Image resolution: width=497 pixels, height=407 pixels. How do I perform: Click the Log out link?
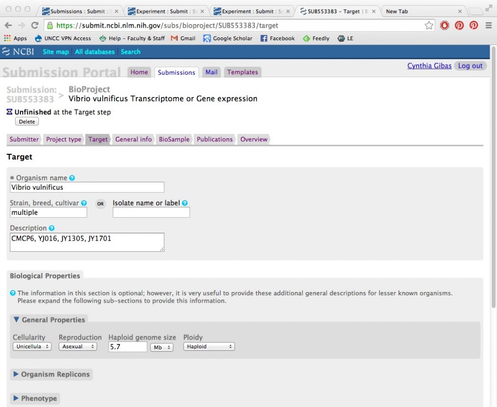[x=470, y=66]
